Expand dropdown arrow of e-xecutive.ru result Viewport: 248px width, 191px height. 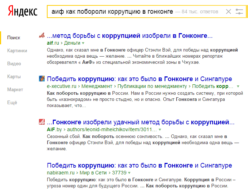[x=238, y=86]
